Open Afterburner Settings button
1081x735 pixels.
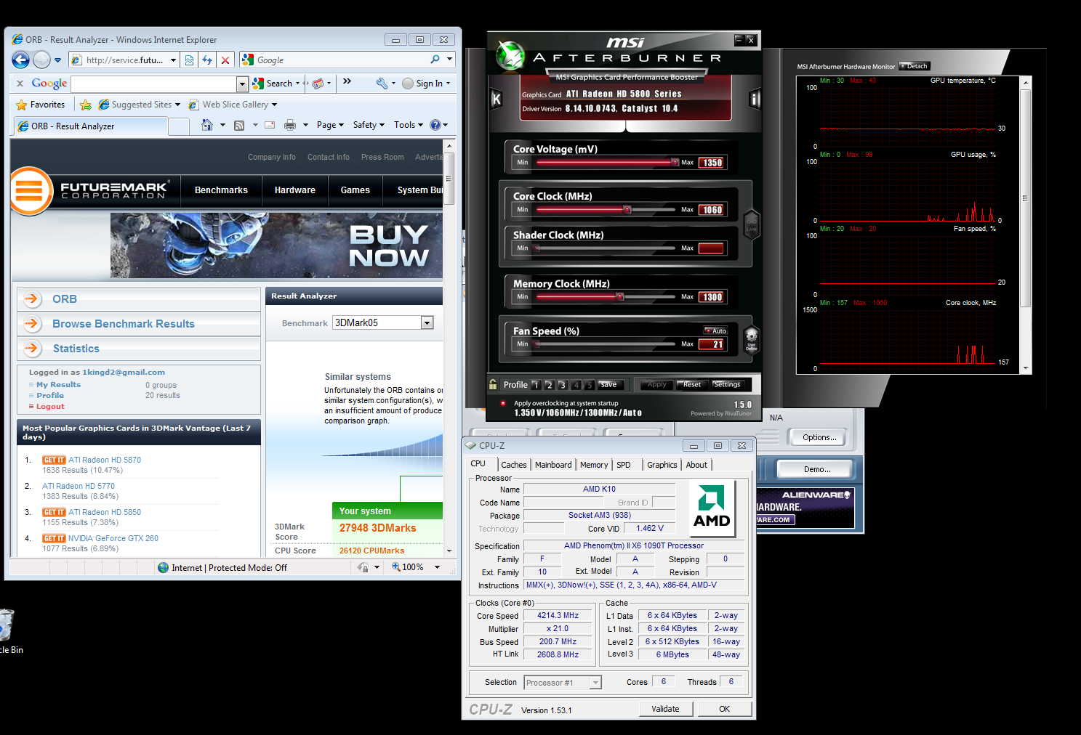[727, 385]
